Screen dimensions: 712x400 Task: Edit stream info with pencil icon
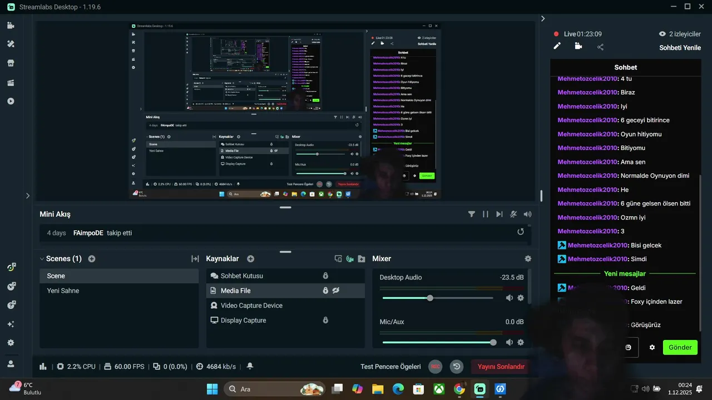coord(557,47)
